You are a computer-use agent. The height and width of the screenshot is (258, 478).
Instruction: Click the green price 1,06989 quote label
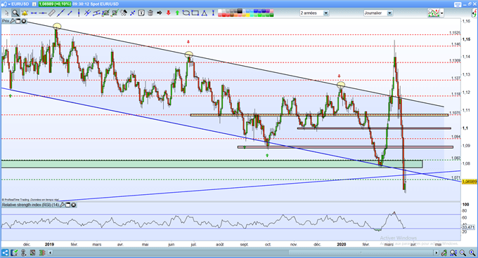click(x=55, y=4)
